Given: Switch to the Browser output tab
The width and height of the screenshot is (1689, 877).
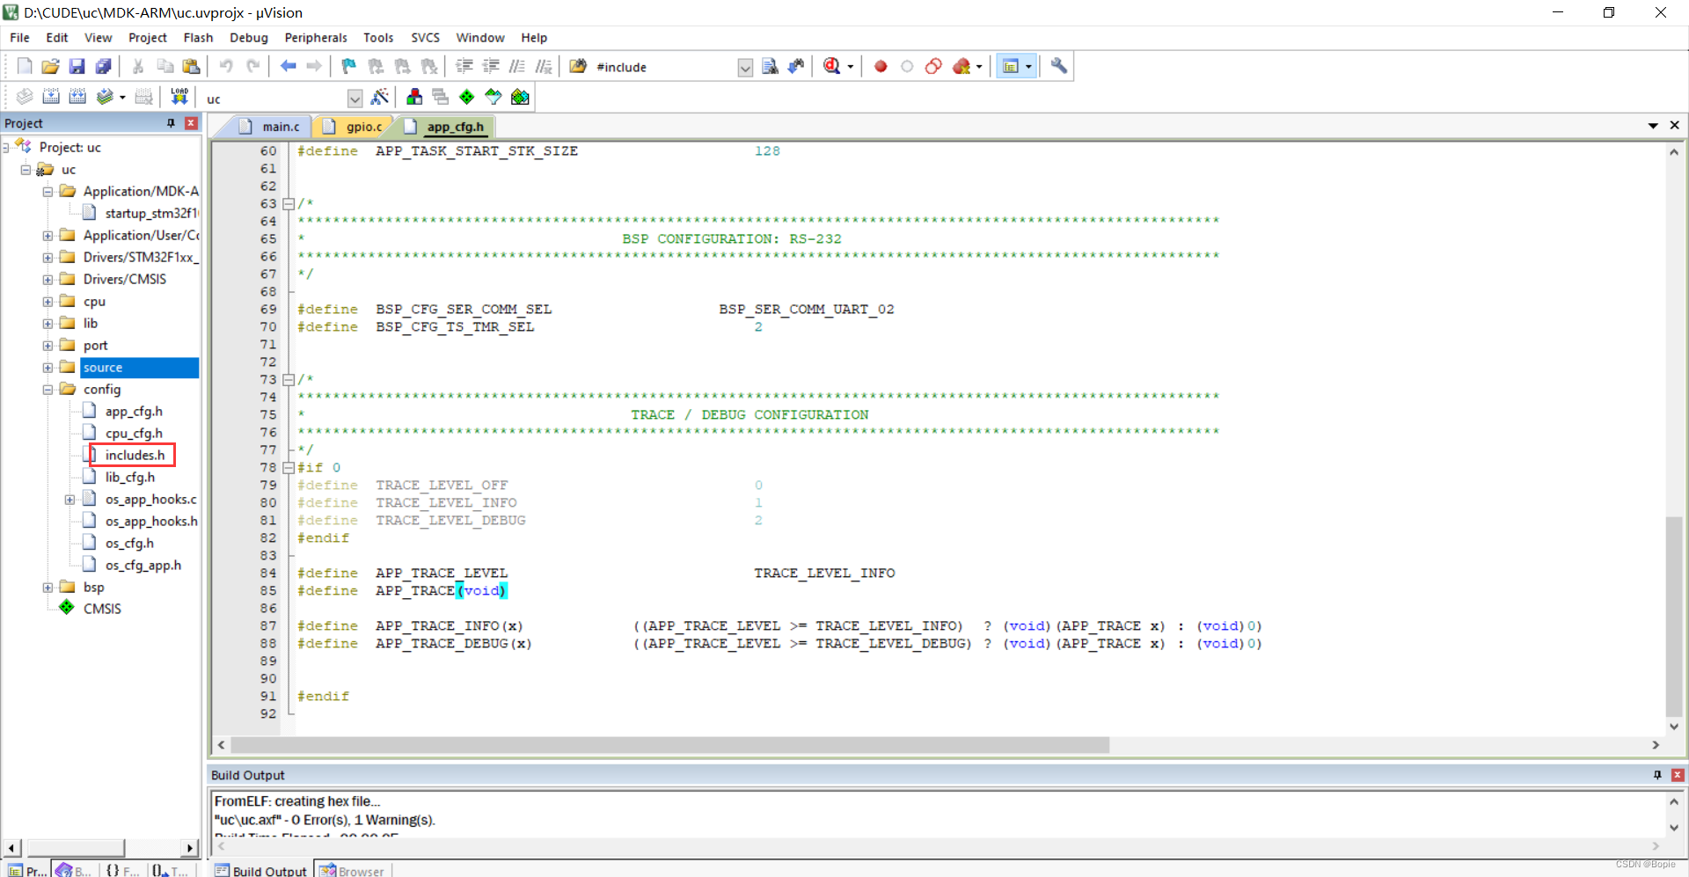Looking at the screenshot, I should pyautogui.click(x=352, y=870).
